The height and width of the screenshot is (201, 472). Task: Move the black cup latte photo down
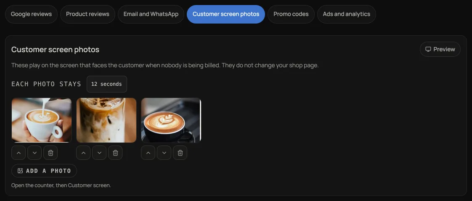tap(164, 153)
